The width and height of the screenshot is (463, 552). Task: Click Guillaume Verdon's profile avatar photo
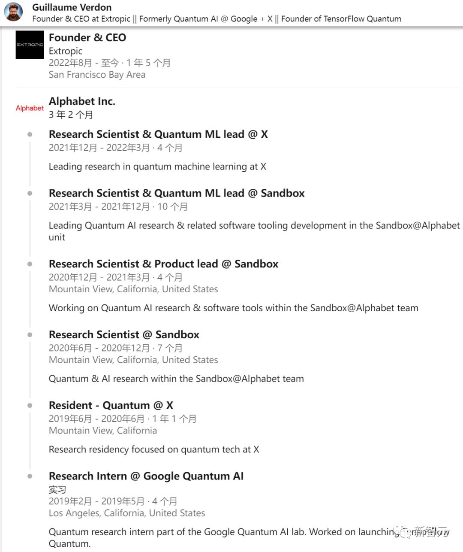pyautogui.click(x=14, y=12)
